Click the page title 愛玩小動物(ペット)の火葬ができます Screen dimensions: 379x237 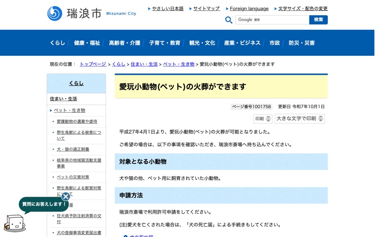click(x=183, y=87)
